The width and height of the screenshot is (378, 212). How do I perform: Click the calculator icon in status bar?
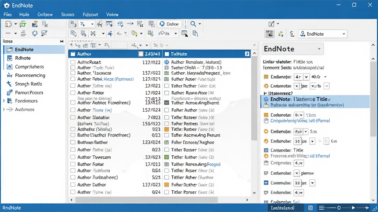(x=310, y=208)
